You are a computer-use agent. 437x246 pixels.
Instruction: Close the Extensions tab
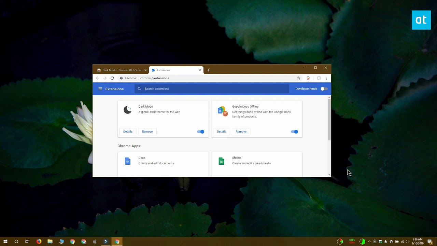click(200, 70)
